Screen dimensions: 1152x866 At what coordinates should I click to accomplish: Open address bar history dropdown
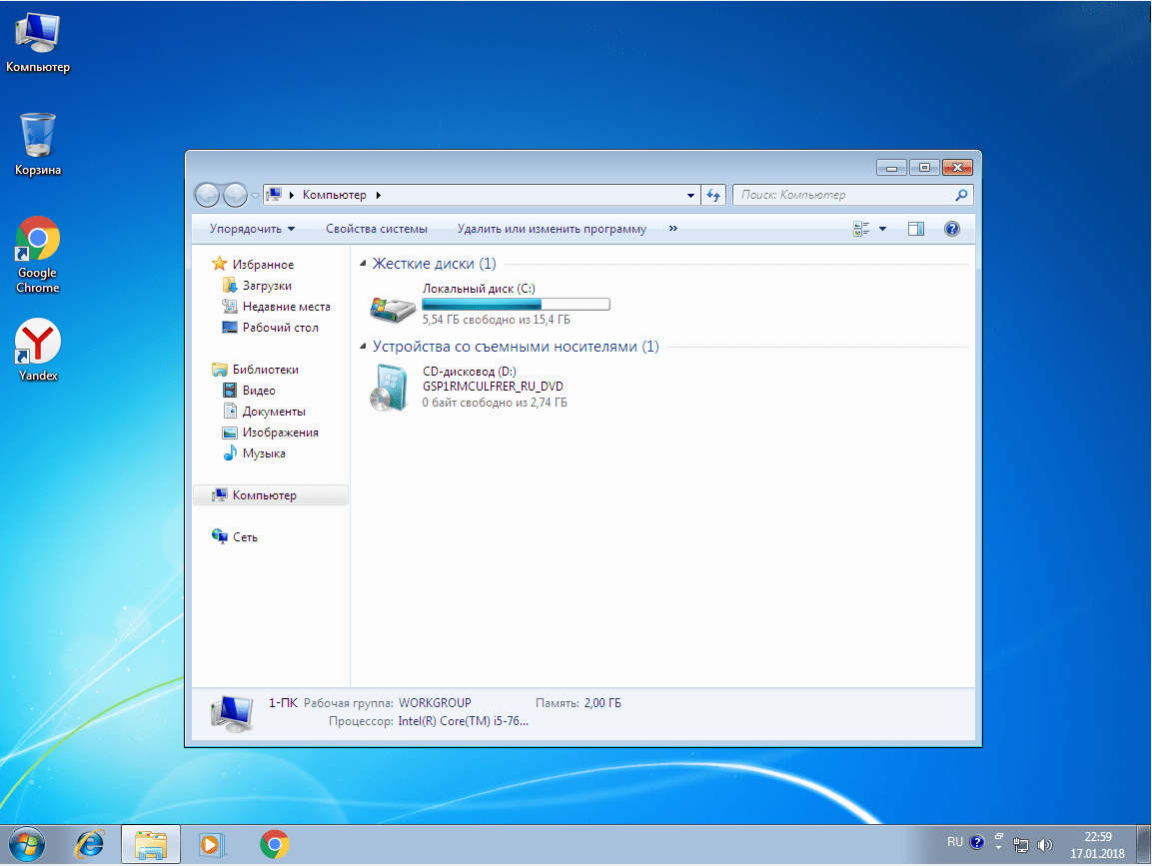[690, 196]
